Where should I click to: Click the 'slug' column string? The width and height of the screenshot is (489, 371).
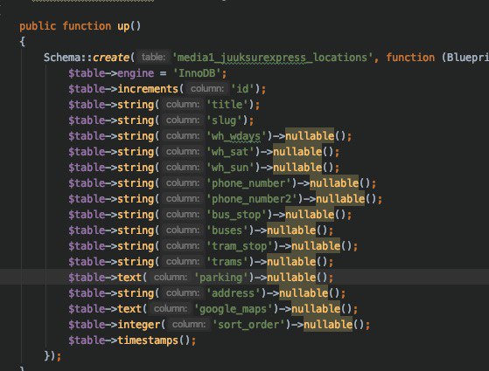(x=224, y=120)
